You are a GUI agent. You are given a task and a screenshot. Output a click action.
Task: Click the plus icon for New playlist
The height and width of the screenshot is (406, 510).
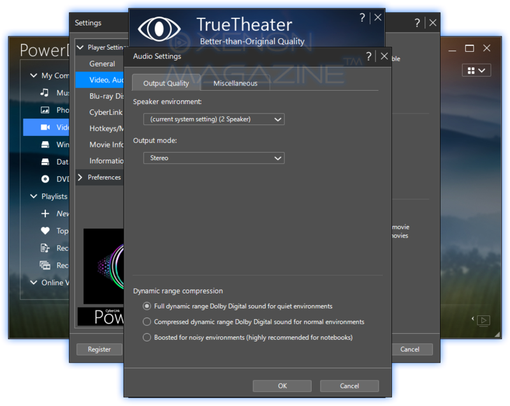click(45, 214)
